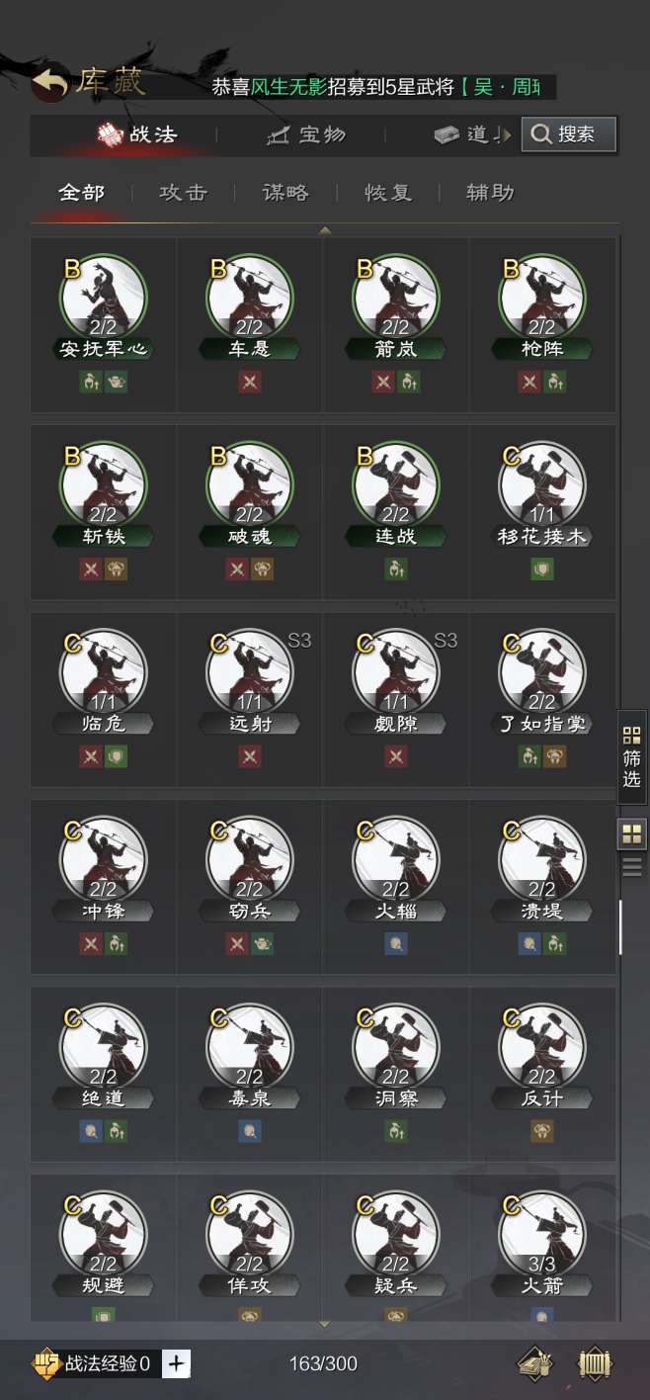Viewport: 650px width, 1400px height.
Task: Open the scroll and brush icon
Action: [535, 1363]
